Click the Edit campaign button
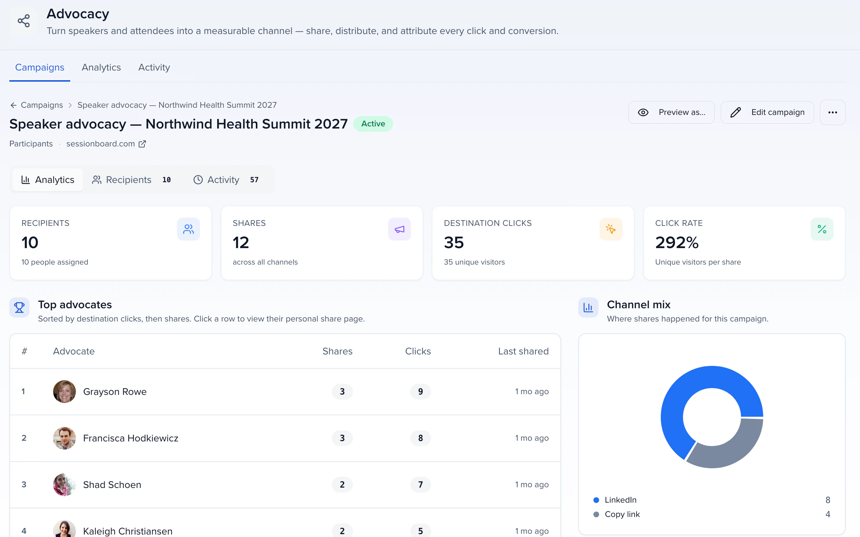 click(x=767, y=112)
